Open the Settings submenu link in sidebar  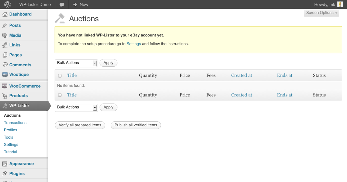coord(11,145)
